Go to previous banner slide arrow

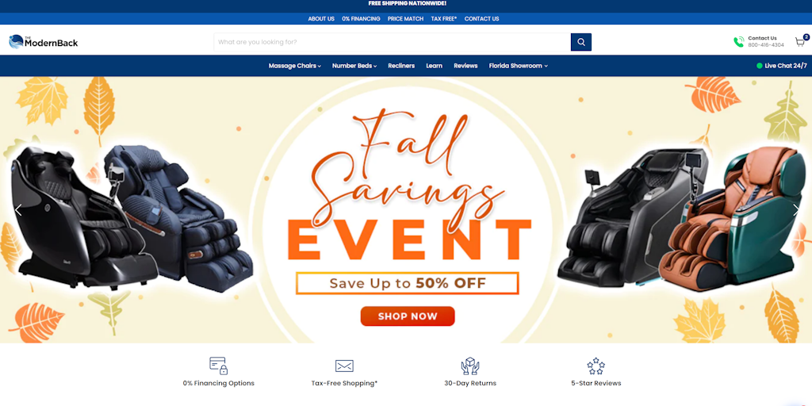coord(18,209)
